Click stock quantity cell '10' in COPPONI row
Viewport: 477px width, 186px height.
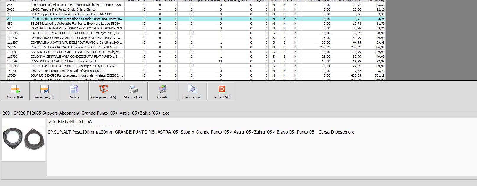pos(208,61)
